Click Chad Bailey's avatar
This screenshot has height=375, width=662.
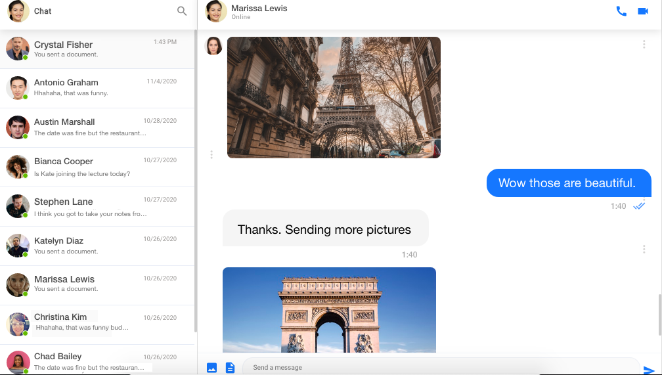[17, 363]
